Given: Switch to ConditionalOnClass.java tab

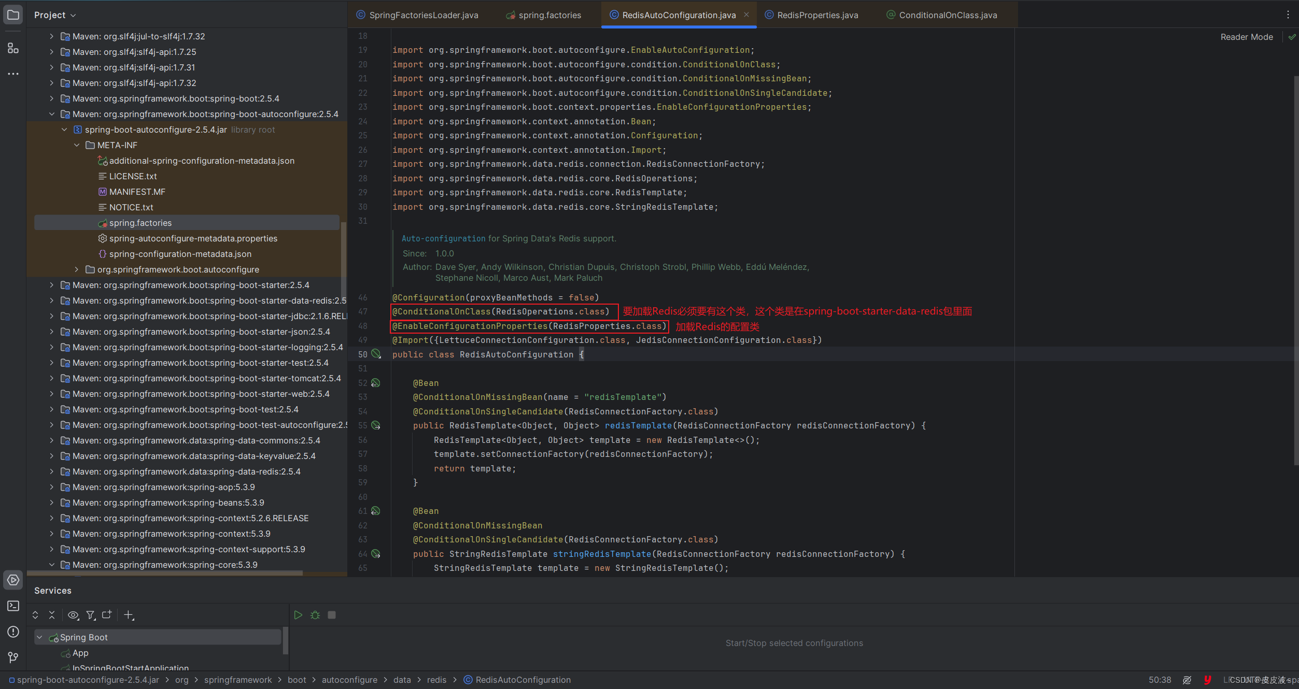Looking at the screenshot, I should [942, 15].
